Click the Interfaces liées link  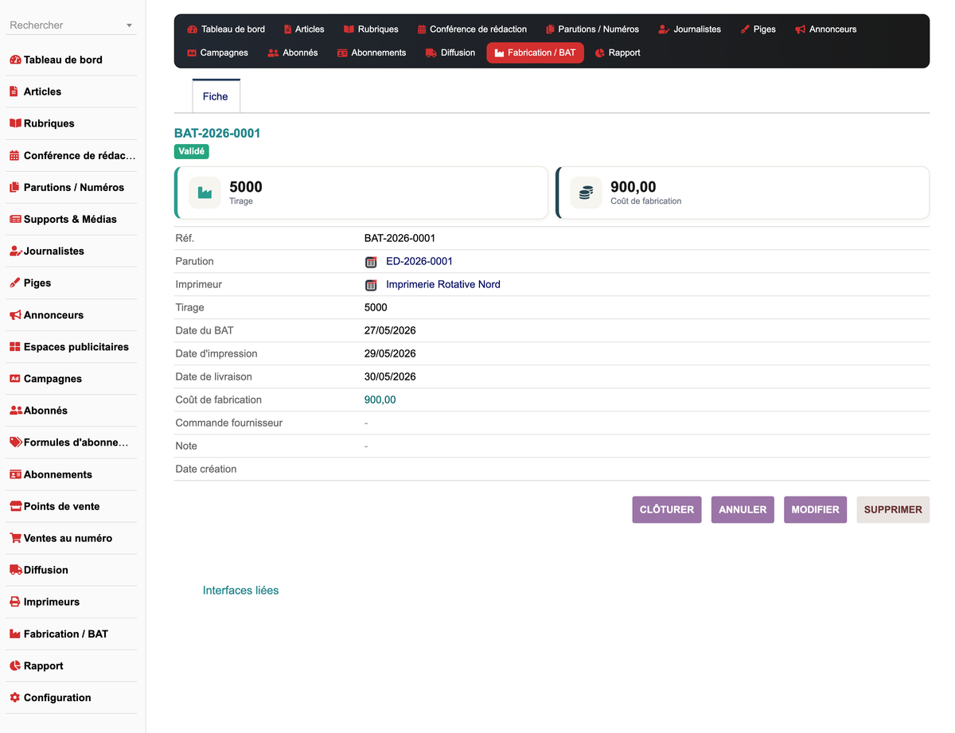coord(241,591)
